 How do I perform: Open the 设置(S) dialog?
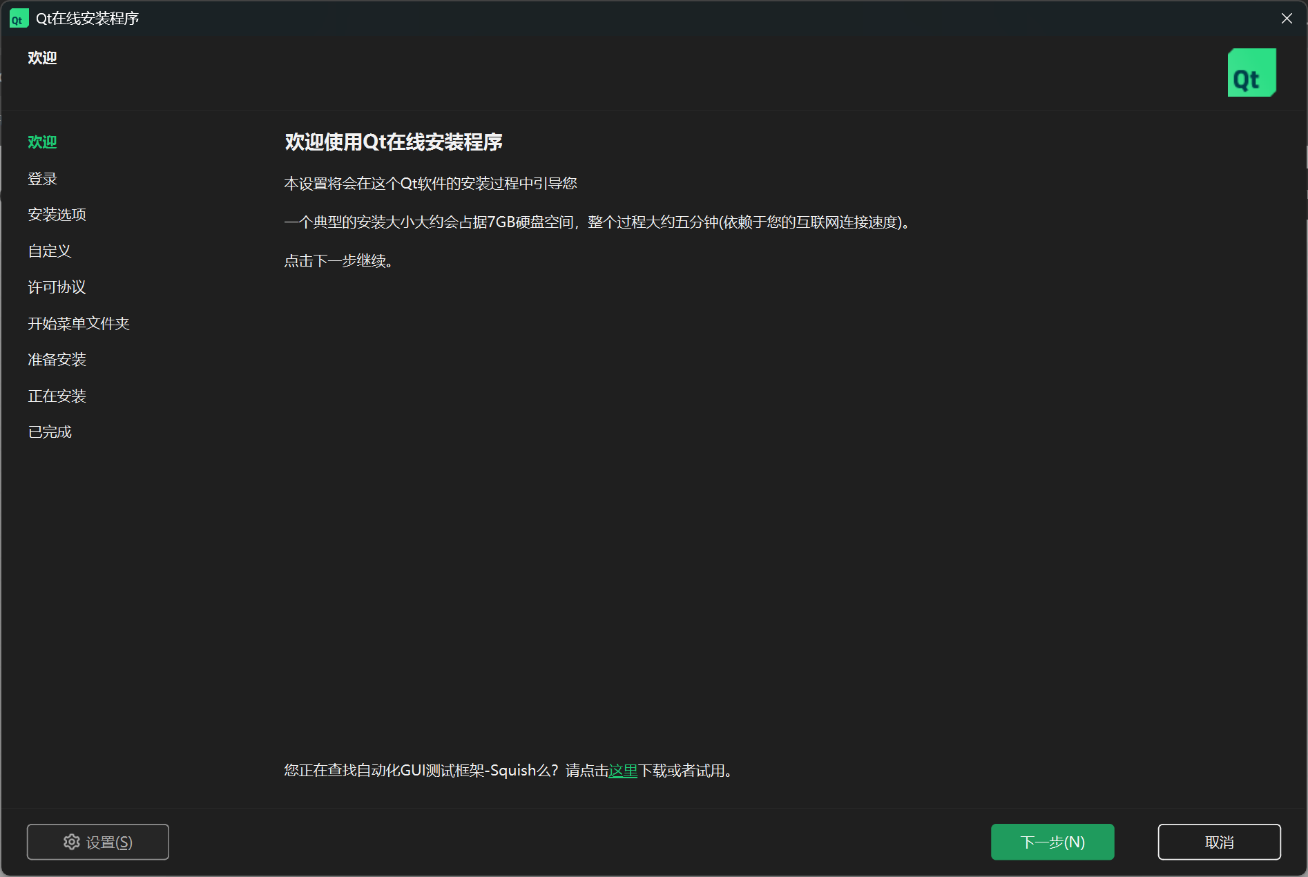tap(98, 842)
